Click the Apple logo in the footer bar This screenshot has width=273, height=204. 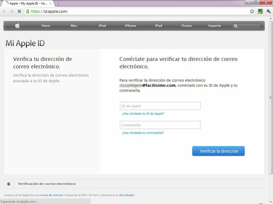click(x=9, y=183)
